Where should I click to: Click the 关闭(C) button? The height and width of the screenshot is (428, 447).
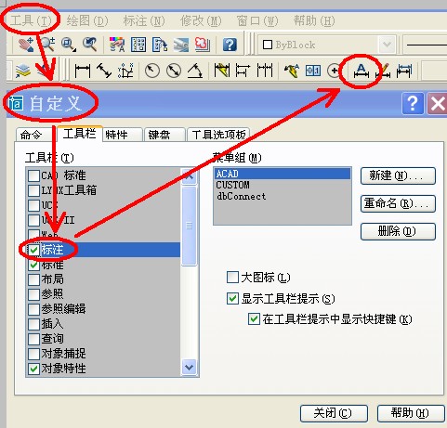(x=334, y=413)
